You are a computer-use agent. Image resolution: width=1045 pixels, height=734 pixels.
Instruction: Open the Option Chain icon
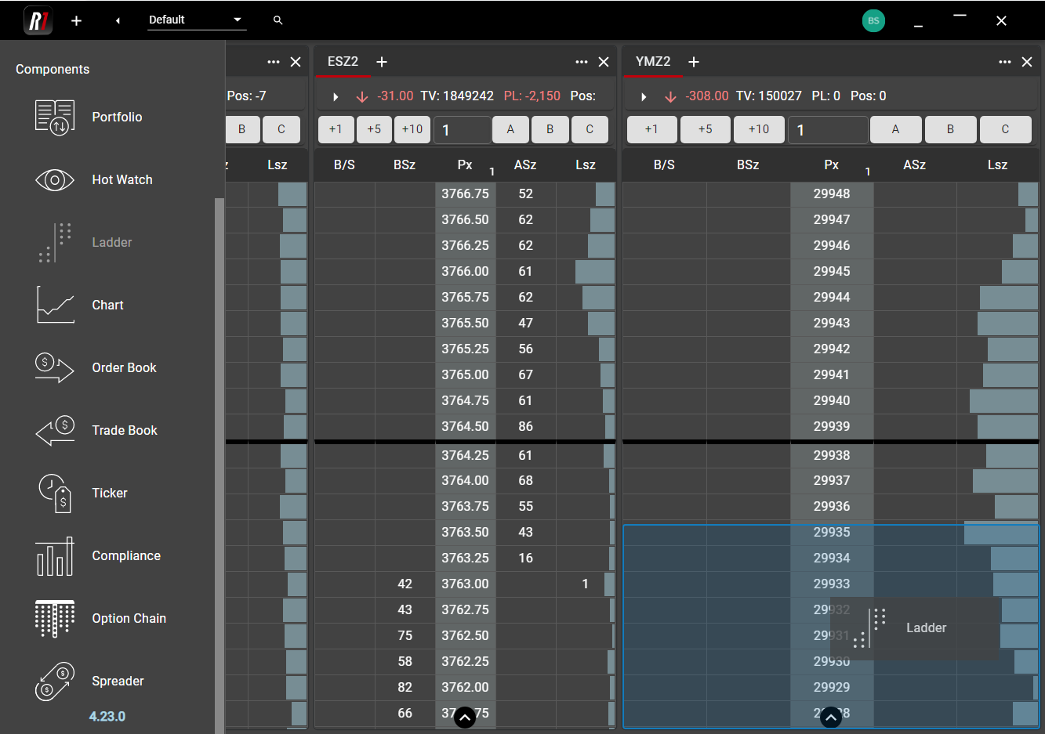(x=55, y=618)
